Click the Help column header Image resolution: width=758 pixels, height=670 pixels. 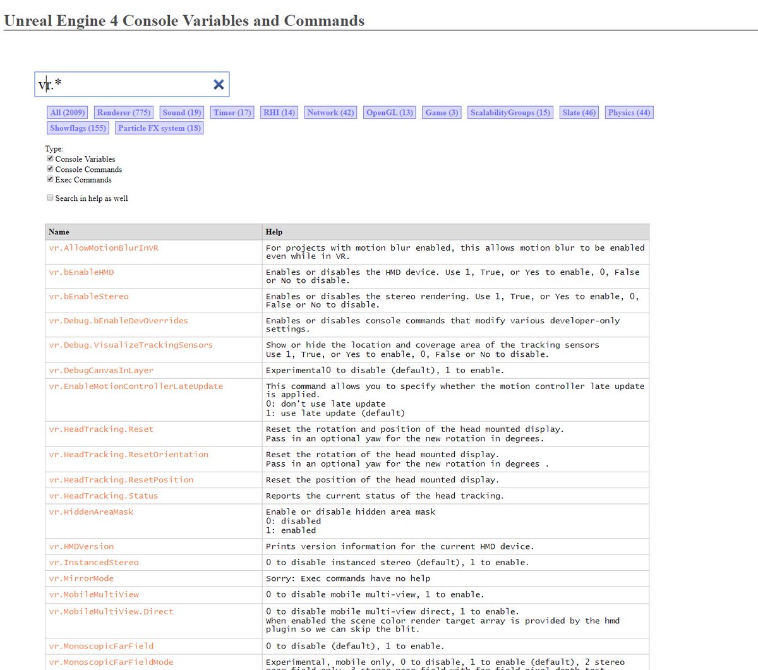(x=455, y=232)
